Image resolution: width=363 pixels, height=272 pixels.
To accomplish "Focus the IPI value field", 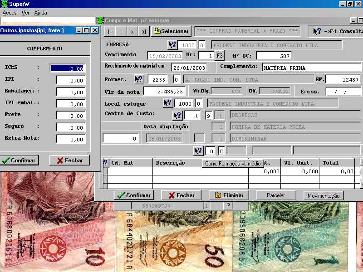I will (71, 81).
